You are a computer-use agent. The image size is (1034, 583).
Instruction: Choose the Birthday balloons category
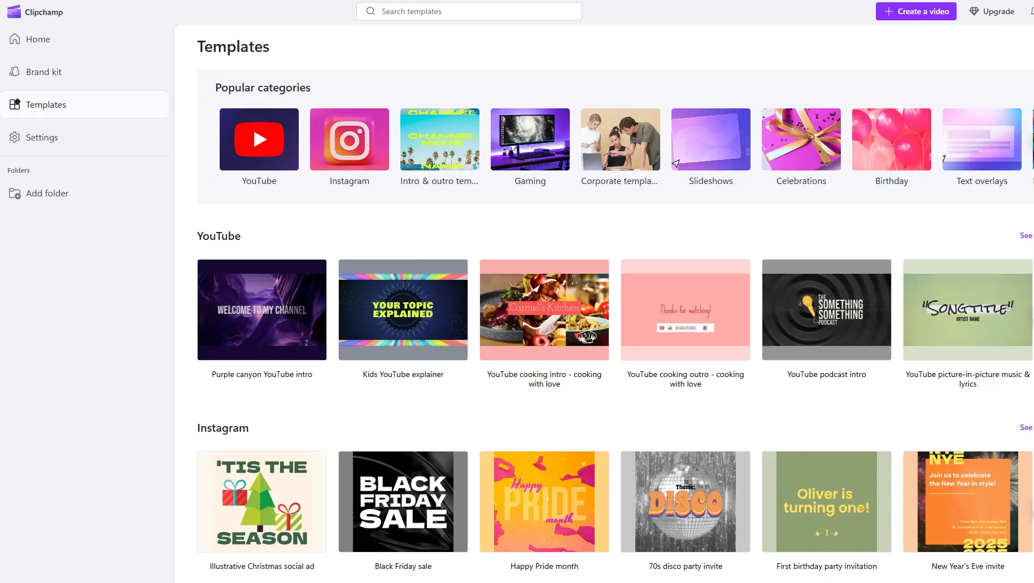891,139
